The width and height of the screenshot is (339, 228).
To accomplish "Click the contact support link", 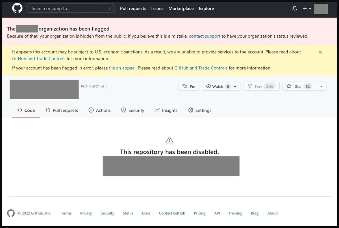I will [x=205, y=36].
